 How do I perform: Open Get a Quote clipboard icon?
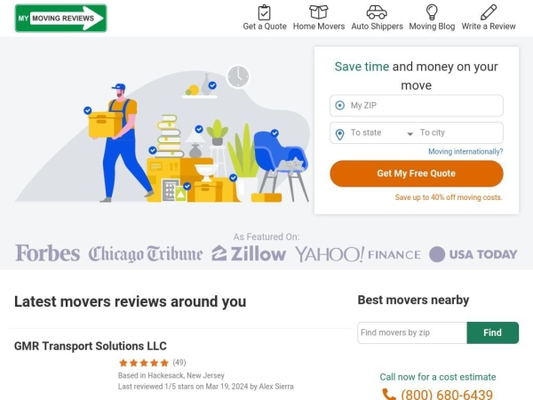click(x=264, y=12)
